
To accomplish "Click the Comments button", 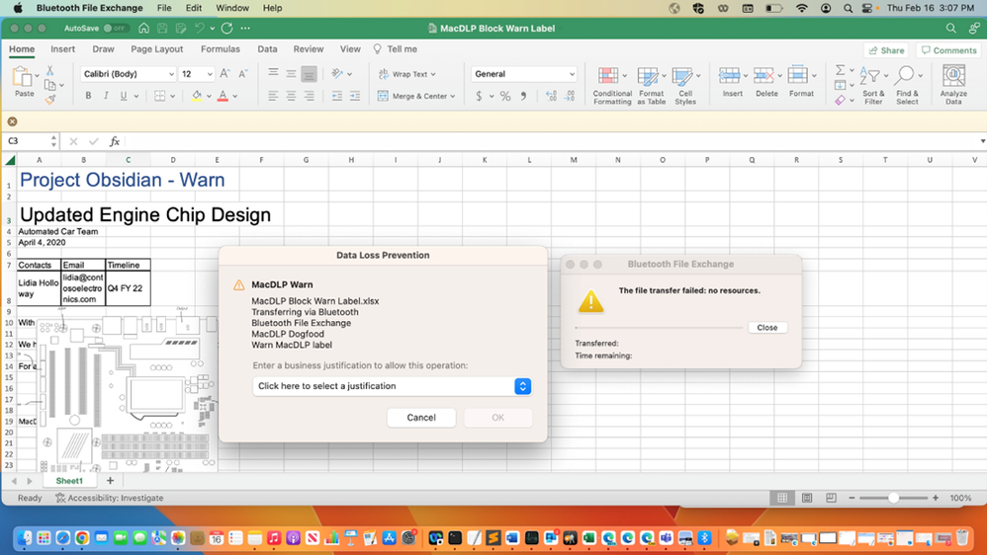I will click(948, 50).
